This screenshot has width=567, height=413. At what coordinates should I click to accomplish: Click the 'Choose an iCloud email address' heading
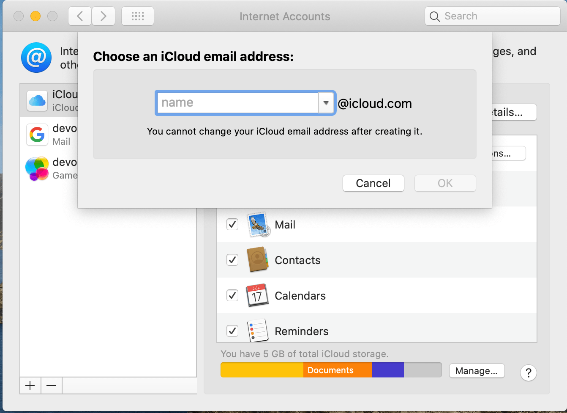tap(194, 57)
